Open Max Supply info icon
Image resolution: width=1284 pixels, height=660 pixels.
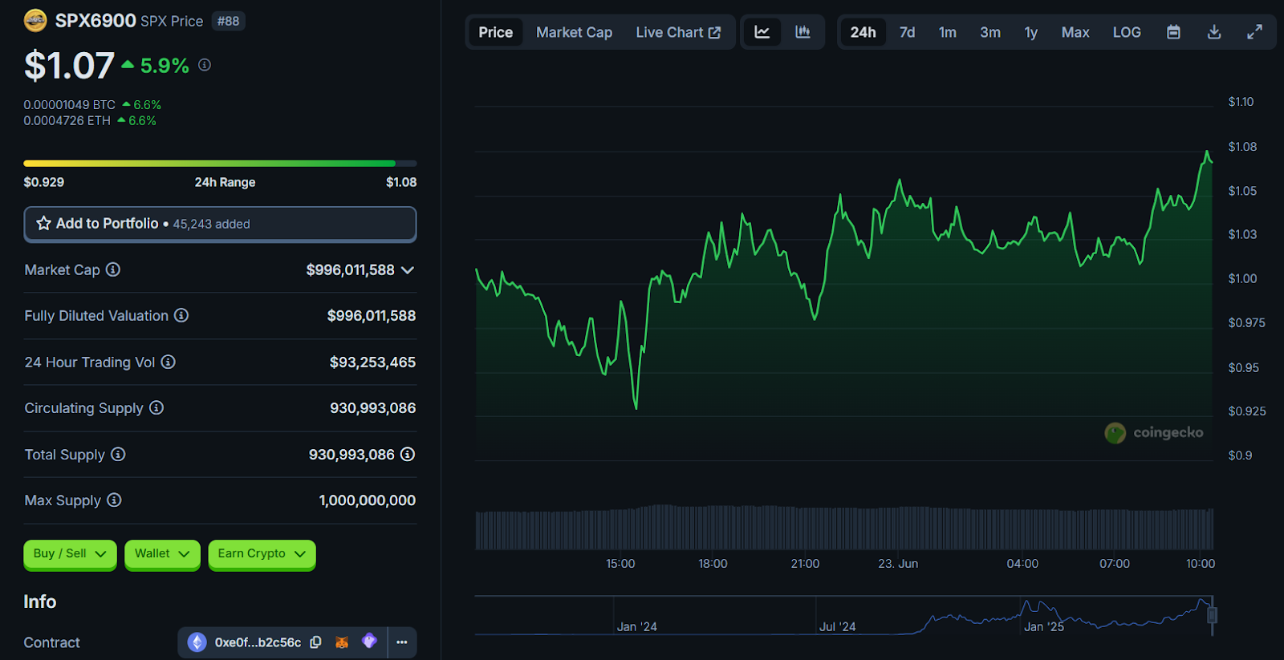(114, 500)
